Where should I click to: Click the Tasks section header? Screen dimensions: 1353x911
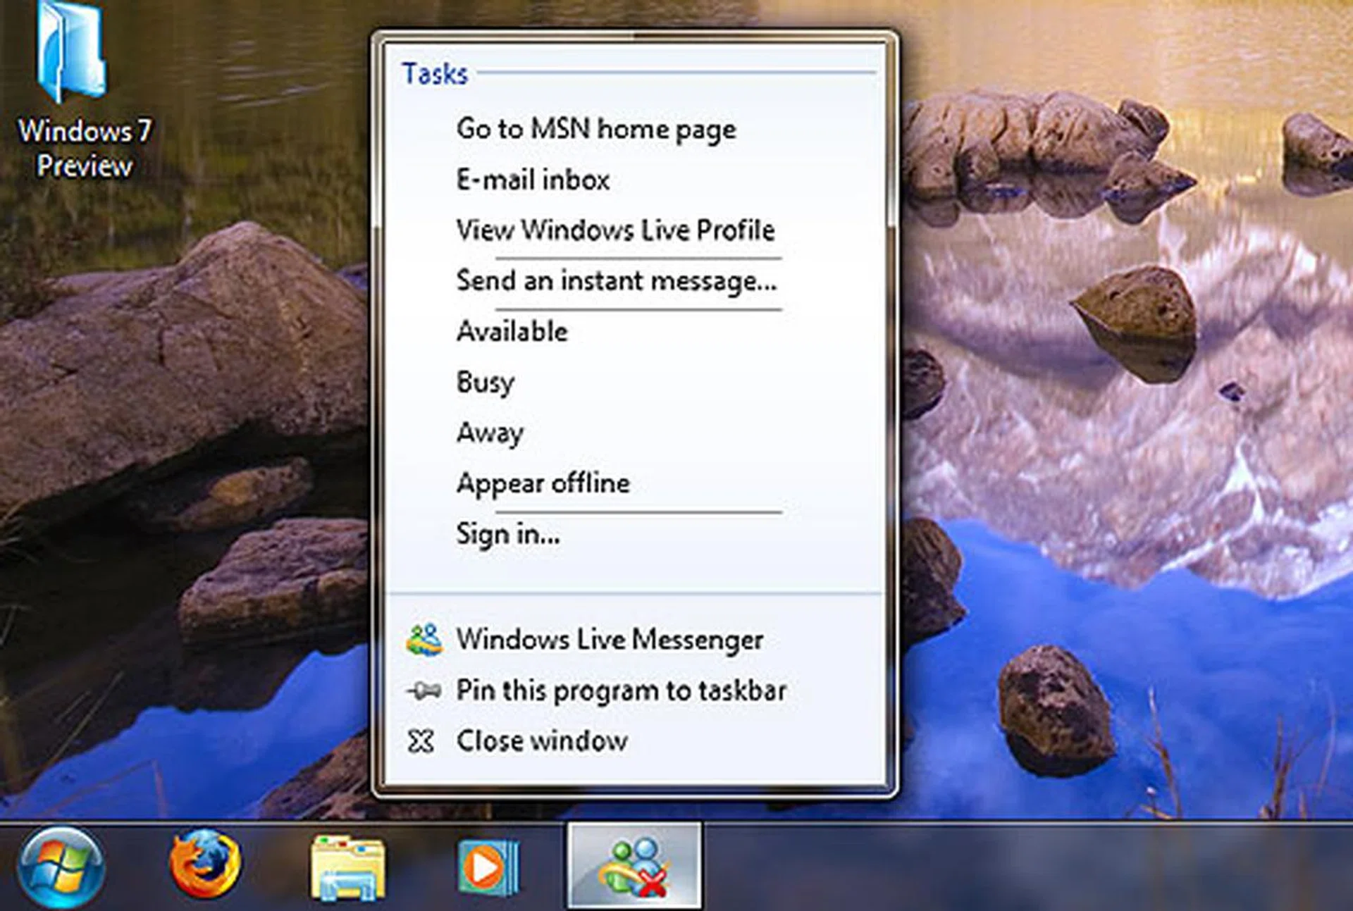pyautogui.click(x=435, y=74)
